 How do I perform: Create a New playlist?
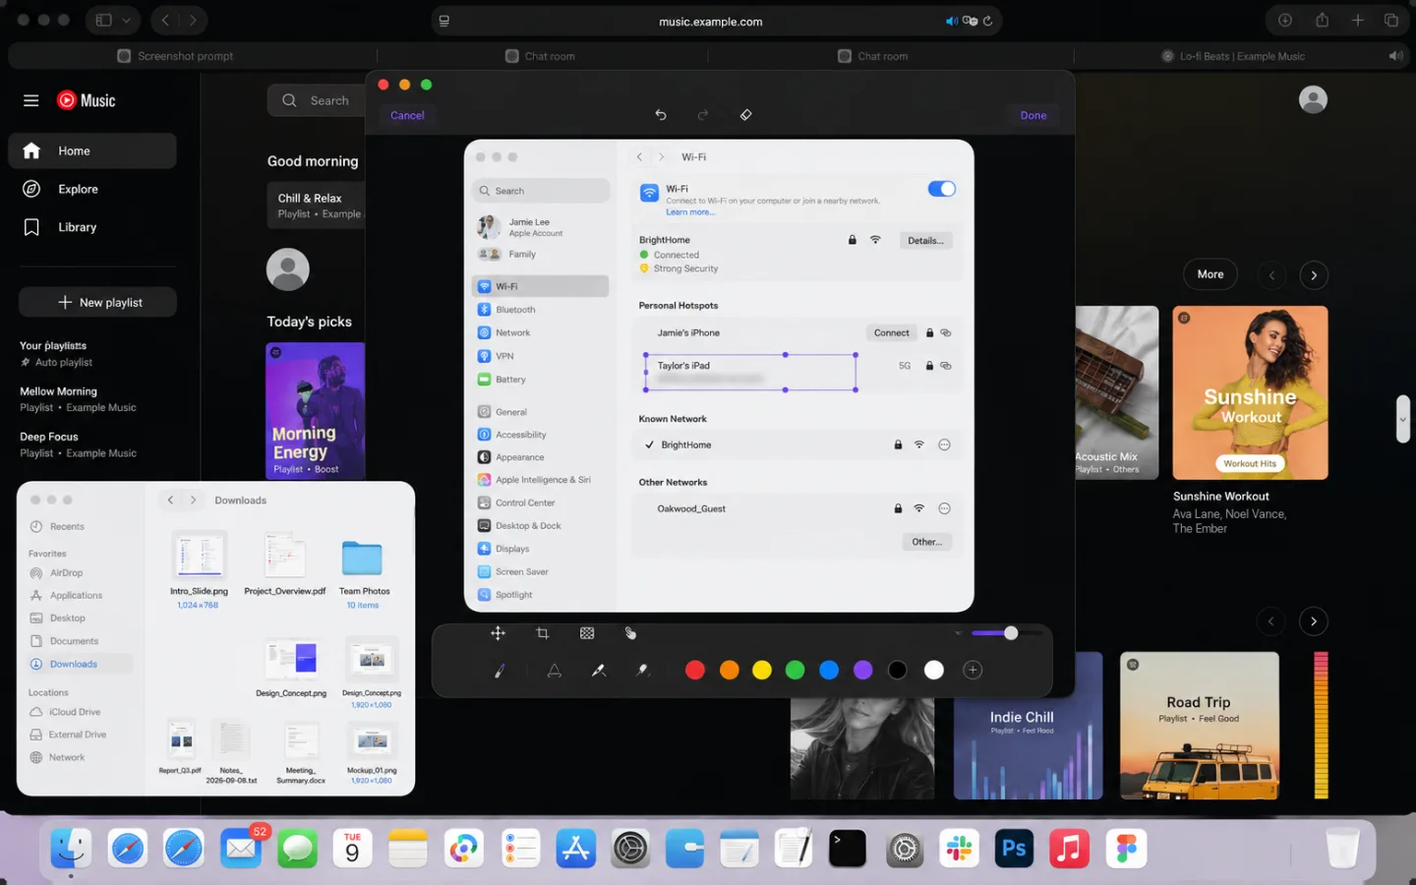click(x=97, y=302)
